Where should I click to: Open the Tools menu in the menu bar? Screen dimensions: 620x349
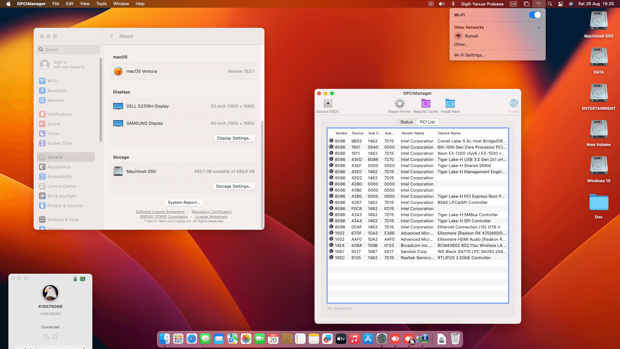[101, 4]
